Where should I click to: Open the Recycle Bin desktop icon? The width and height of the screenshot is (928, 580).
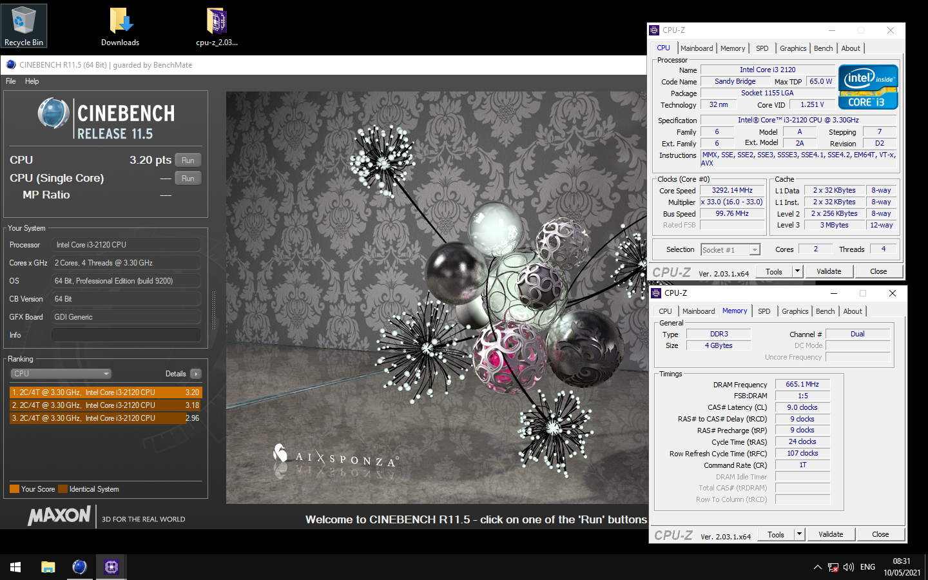click(x=24, y=26)
